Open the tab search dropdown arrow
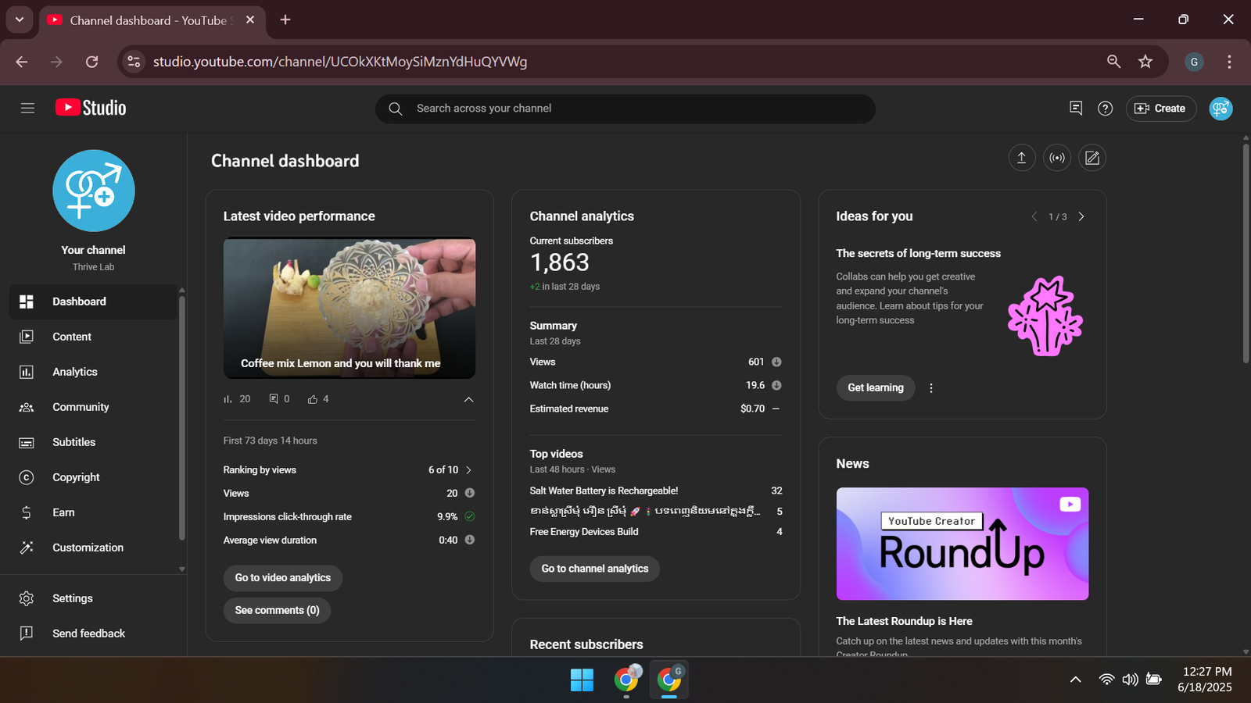This screenshot has height=703, width=1251. (20, 20)
